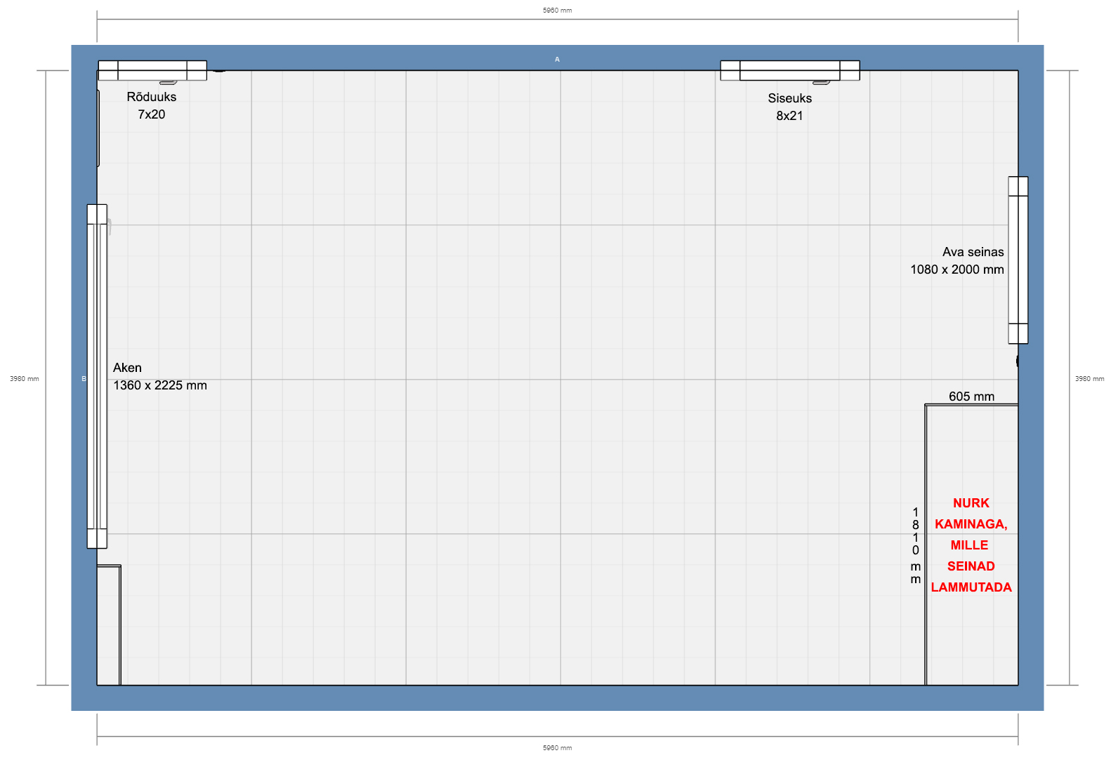
Task: Click the handle under the Rõduuks door
Action: click(x=169, y=83)
